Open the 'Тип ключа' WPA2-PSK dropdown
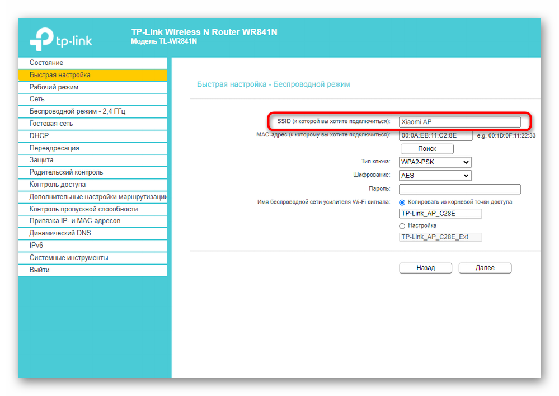The image size is (559, 396). coord(435,162)
